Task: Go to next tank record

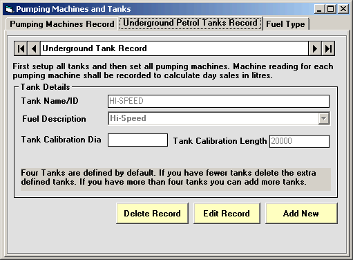Action: coord(315,48)
